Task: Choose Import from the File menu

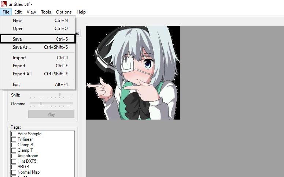Action: (38, 58)
